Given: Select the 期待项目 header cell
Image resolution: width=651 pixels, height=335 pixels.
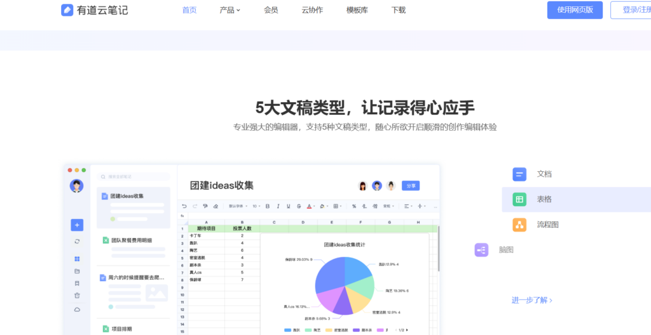Looking at the screenshot, I should [x=207, y=228].
